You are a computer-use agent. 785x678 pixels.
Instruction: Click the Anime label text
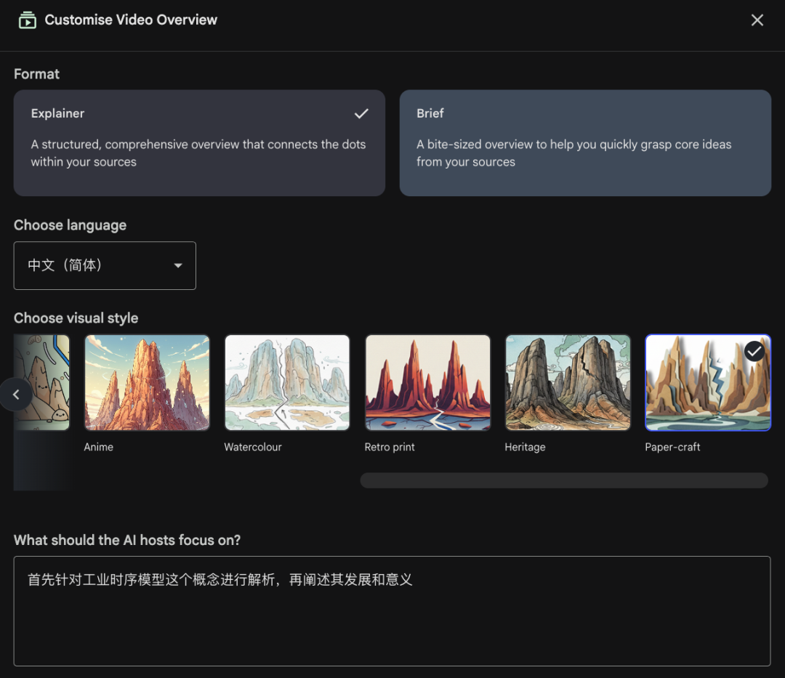click(99, 447)
